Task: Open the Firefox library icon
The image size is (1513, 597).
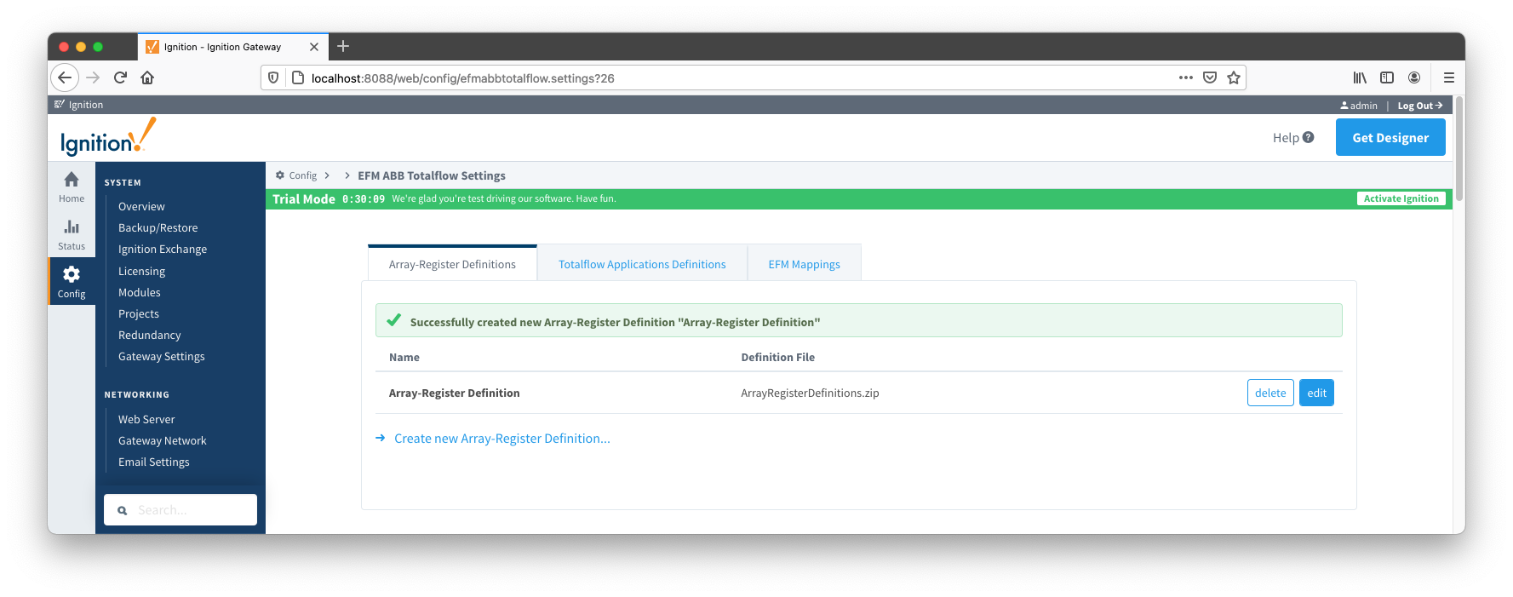Action: 1360,77
